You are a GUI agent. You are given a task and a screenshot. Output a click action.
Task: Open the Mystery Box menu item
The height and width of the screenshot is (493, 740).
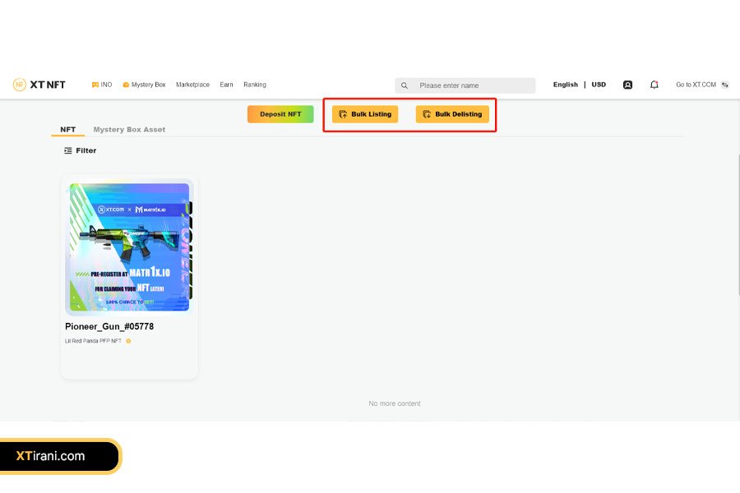[144, 85]
